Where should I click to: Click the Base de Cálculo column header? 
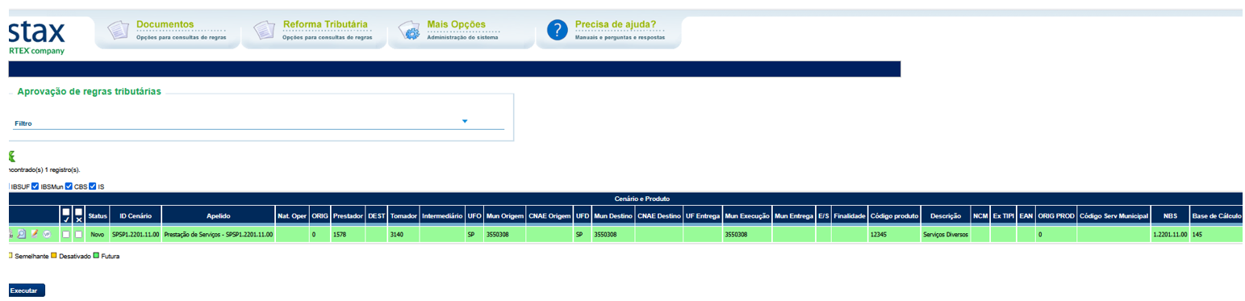[x=1216, y=216]
